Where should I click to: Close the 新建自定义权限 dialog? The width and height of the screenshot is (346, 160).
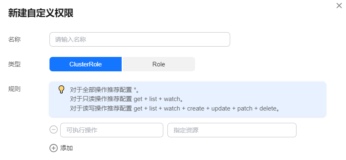pyautogui.click(x=339, y=5)
